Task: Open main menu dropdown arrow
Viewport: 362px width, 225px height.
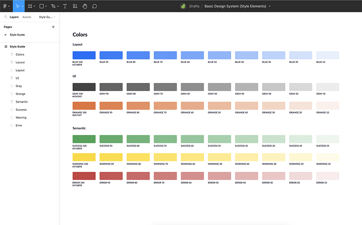Action: 9,6
